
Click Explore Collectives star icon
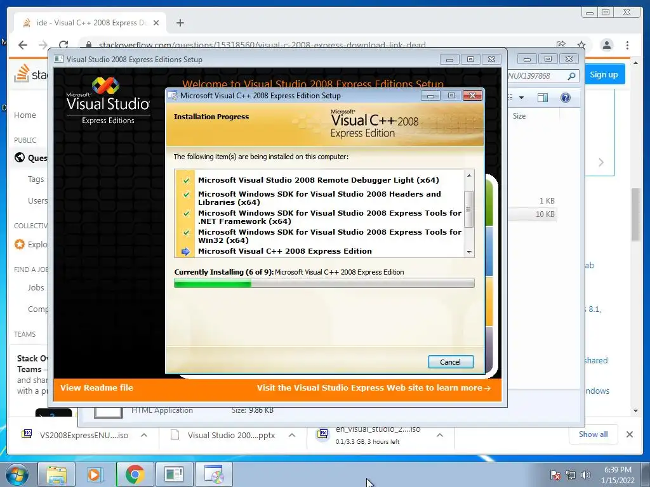[20, 244]
